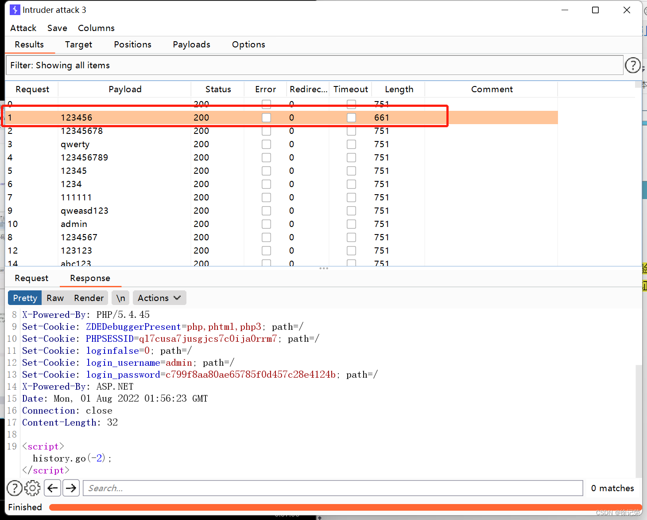Click the Filter: Showing all items bar

pyautogui.click(x=314, y=65)
